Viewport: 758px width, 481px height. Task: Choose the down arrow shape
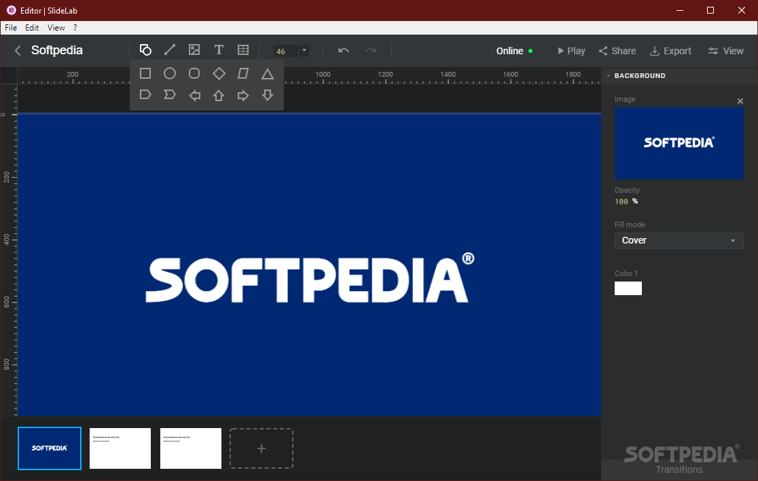[x=268, y=95]
